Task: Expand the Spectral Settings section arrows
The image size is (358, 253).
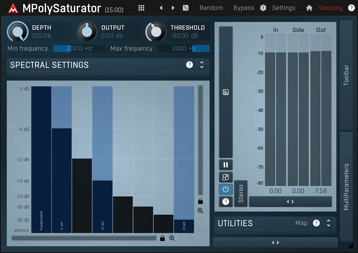Action: 202,65
